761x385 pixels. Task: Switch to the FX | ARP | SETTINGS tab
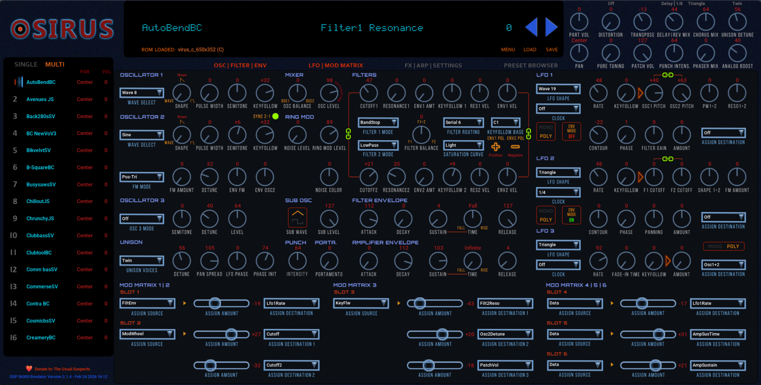point(433,65)
